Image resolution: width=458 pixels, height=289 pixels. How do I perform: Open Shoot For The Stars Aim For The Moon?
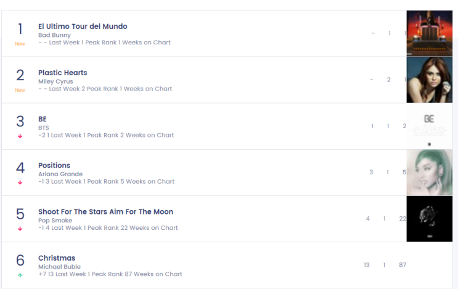(x=106, y=211)
